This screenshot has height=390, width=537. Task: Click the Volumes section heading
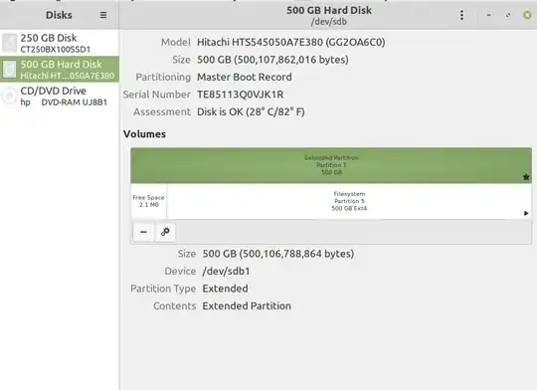tap(144, 134)
